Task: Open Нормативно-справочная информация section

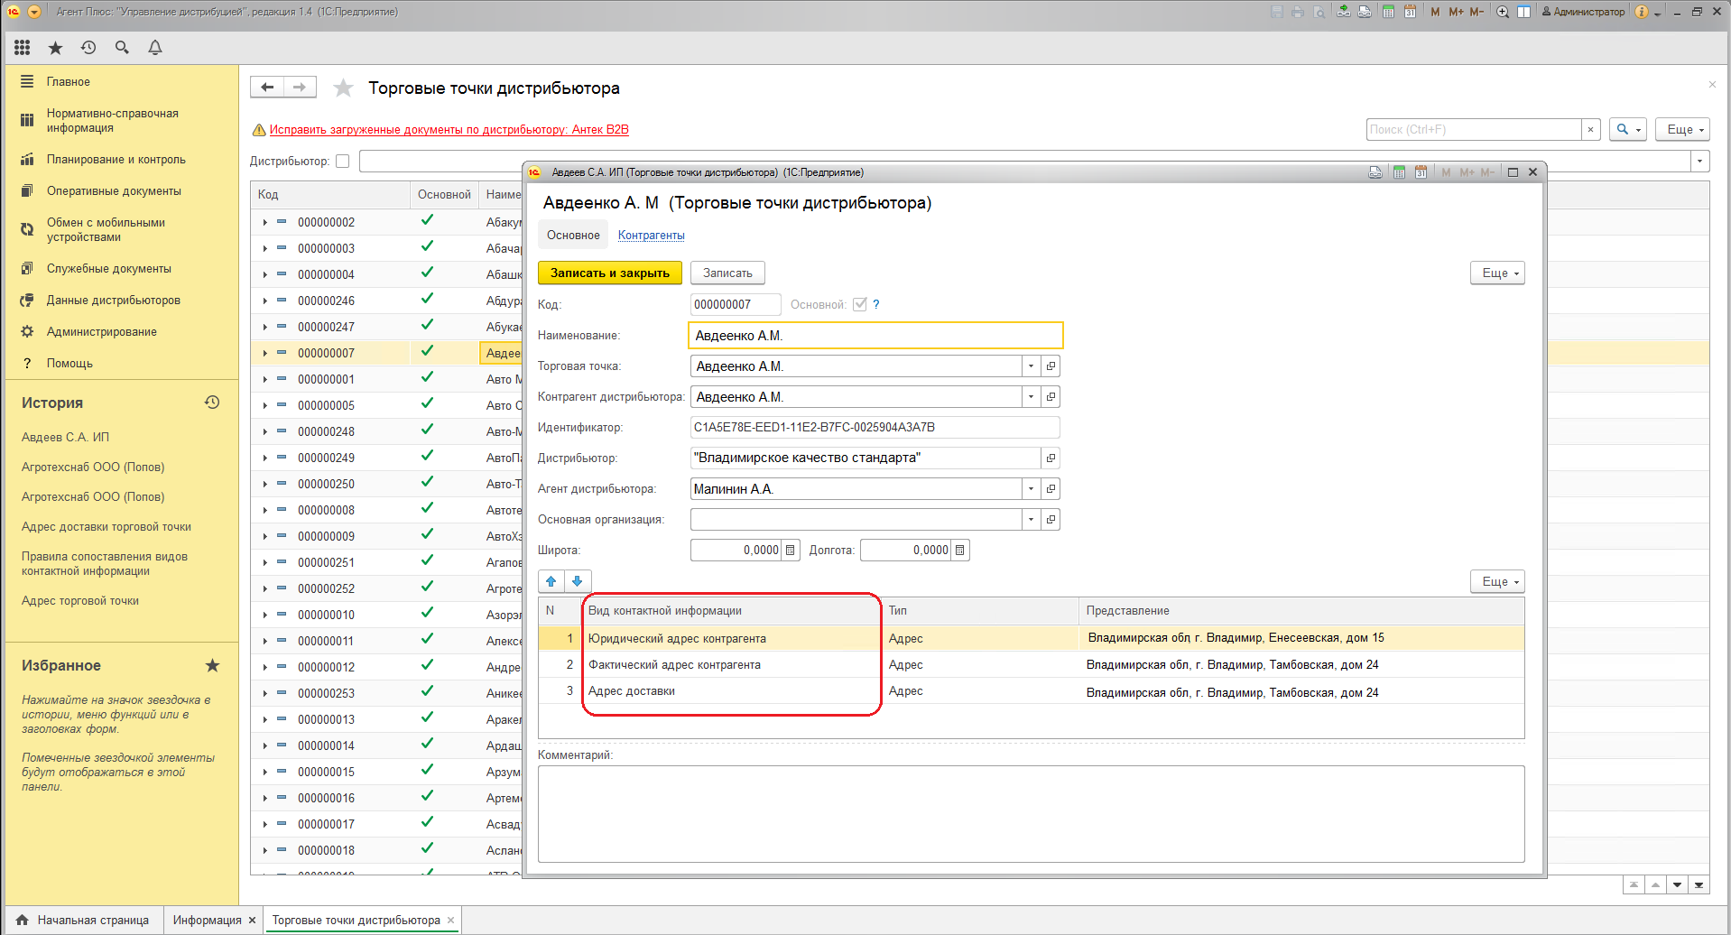Action: coord(113,120)
